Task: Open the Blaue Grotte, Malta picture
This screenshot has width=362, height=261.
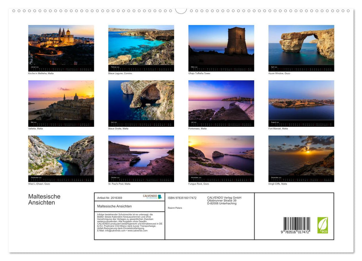Action: (x=141, y=101)
